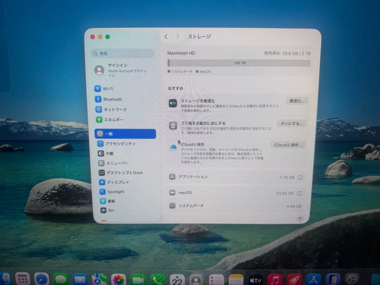Click the info circle next to アプリケーション 1.16 GB

[x=300, y=177]
